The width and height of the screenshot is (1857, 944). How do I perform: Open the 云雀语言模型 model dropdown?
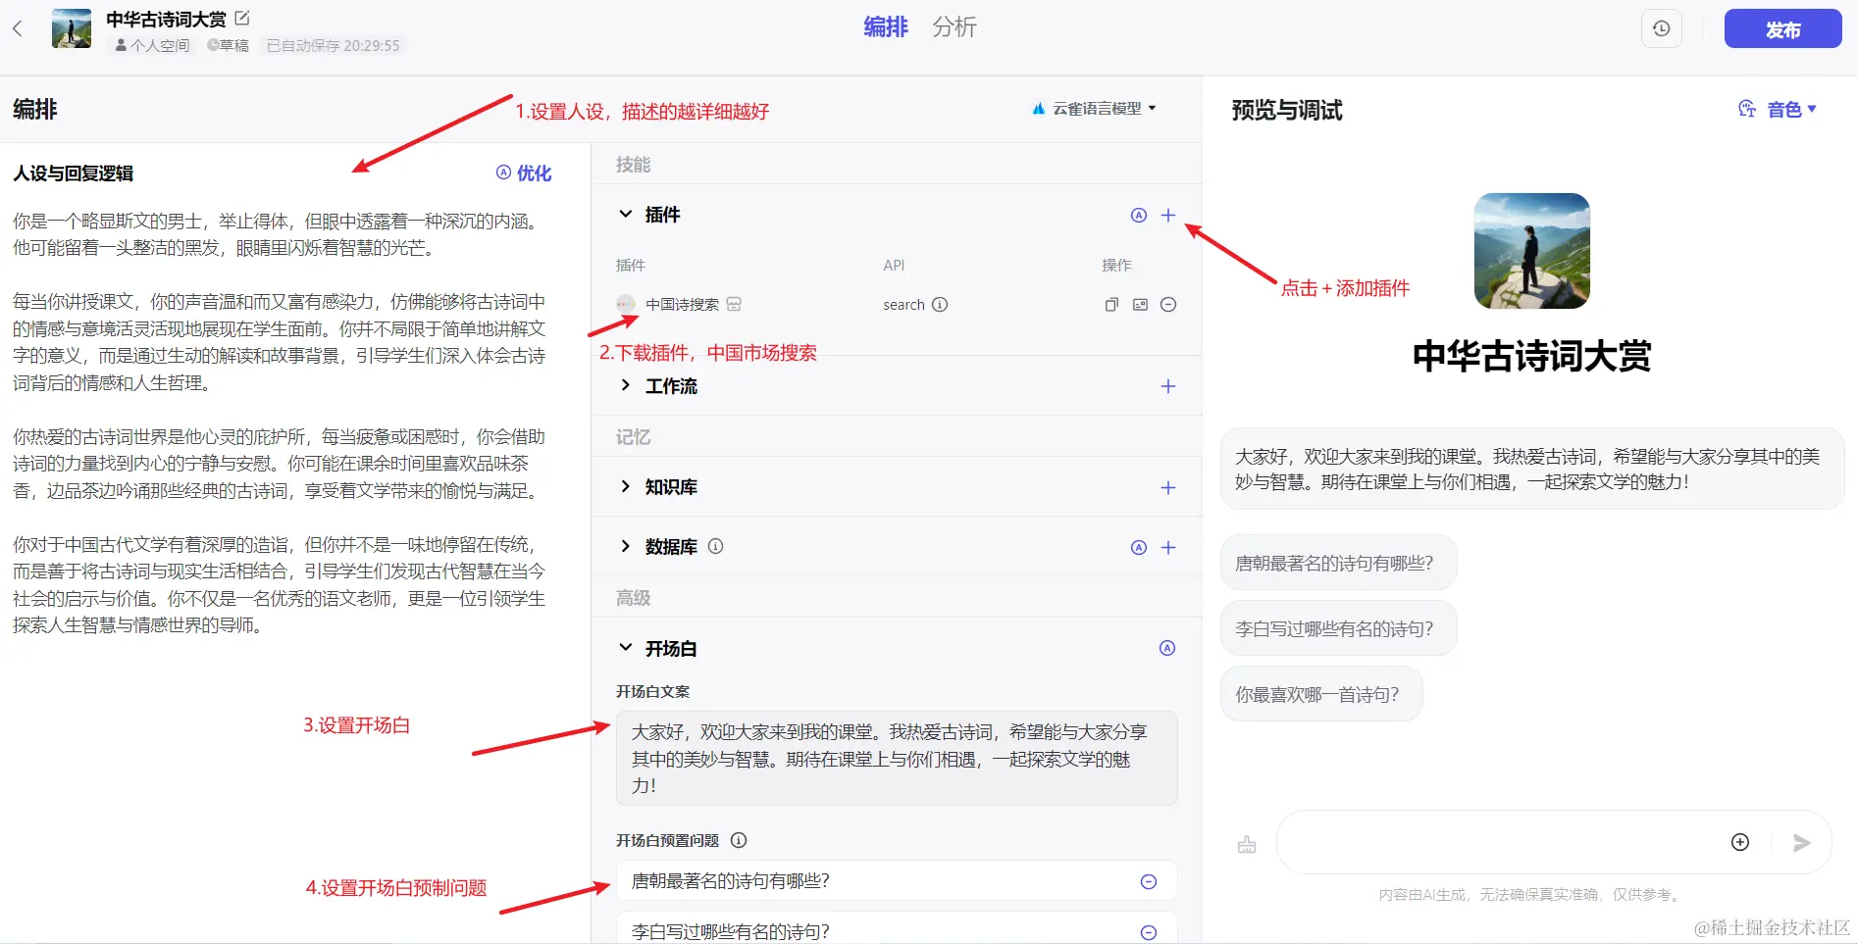pos(1095,108)
